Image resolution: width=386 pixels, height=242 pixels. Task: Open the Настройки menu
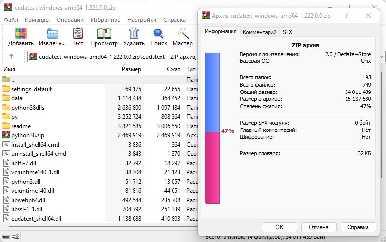tap(142, 20)
